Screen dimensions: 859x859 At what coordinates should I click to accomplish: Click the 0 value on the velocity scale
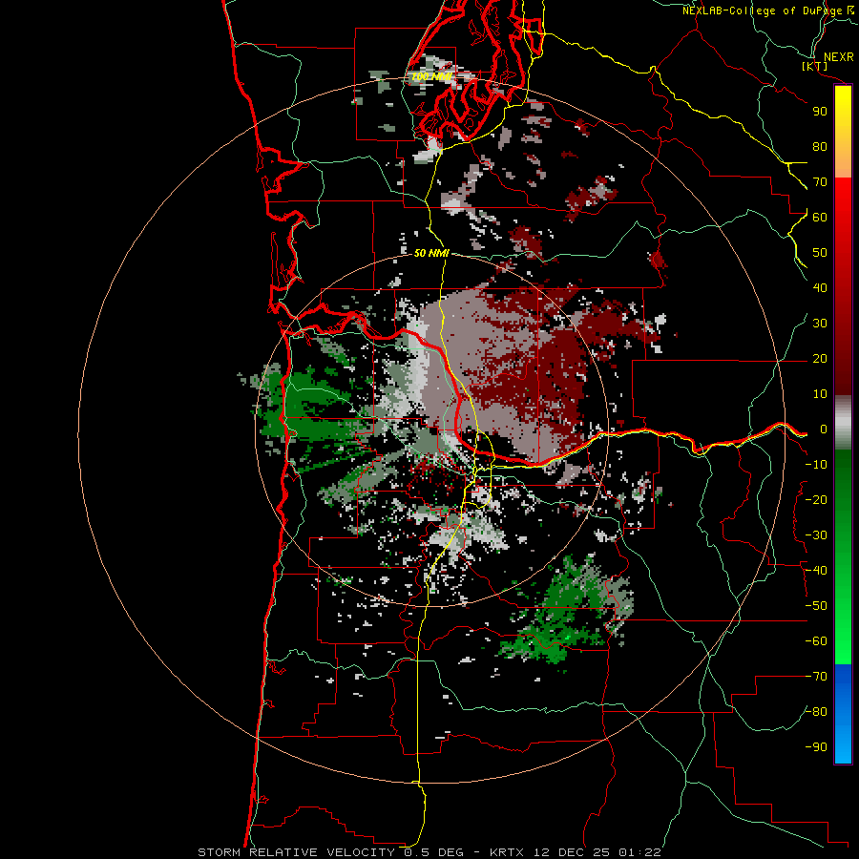(824, 429)
